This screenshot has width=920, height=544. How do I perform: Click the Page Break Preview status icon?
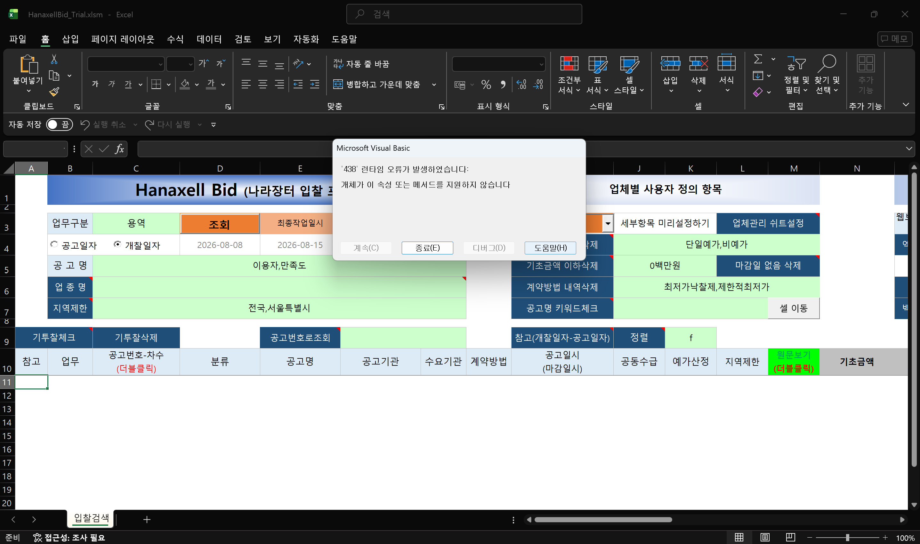[791, 537]
